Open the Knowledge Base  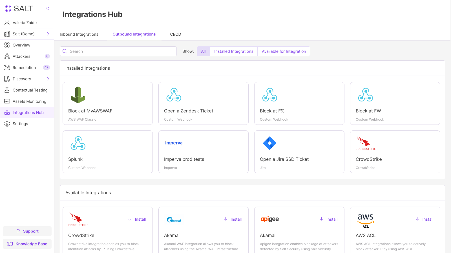(x=27, y=244)
